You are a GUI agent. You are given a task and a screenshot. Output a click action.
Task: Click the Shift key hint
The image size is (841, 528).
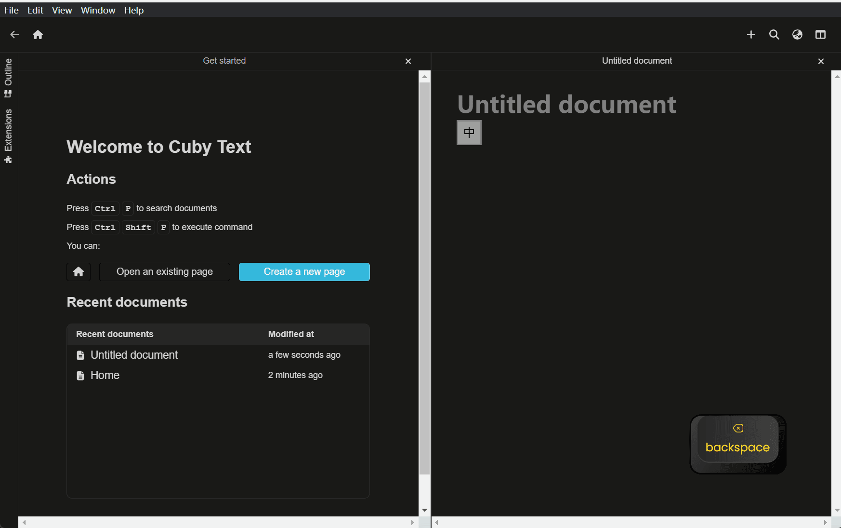point(138,228)
